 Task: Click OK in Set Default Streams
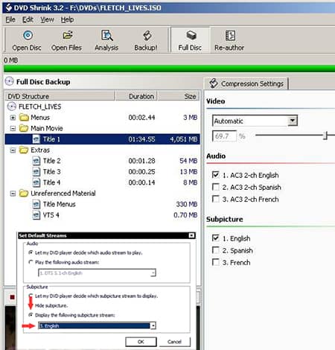click(141, 342)
